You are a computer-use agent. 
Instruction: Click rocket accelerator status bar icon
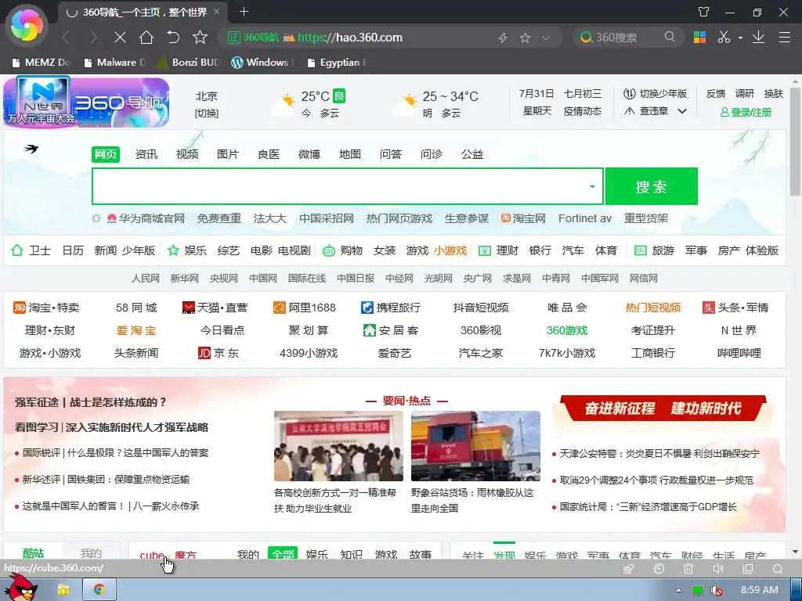(x=629, y=569)
